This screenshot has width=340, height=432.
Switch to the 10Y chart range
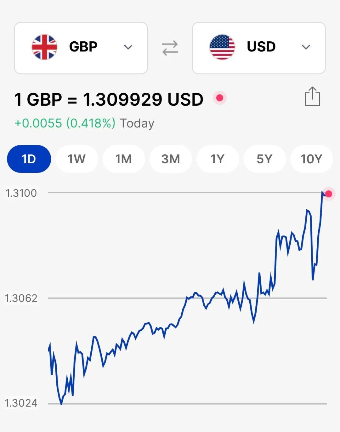311,159
